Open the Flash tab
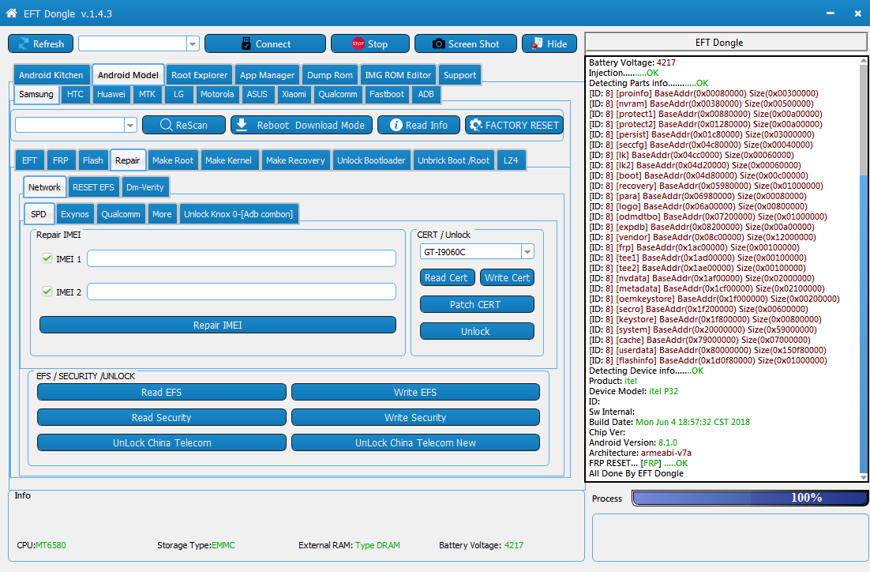Screen dimensions: 870x572 tap(92, 160)
